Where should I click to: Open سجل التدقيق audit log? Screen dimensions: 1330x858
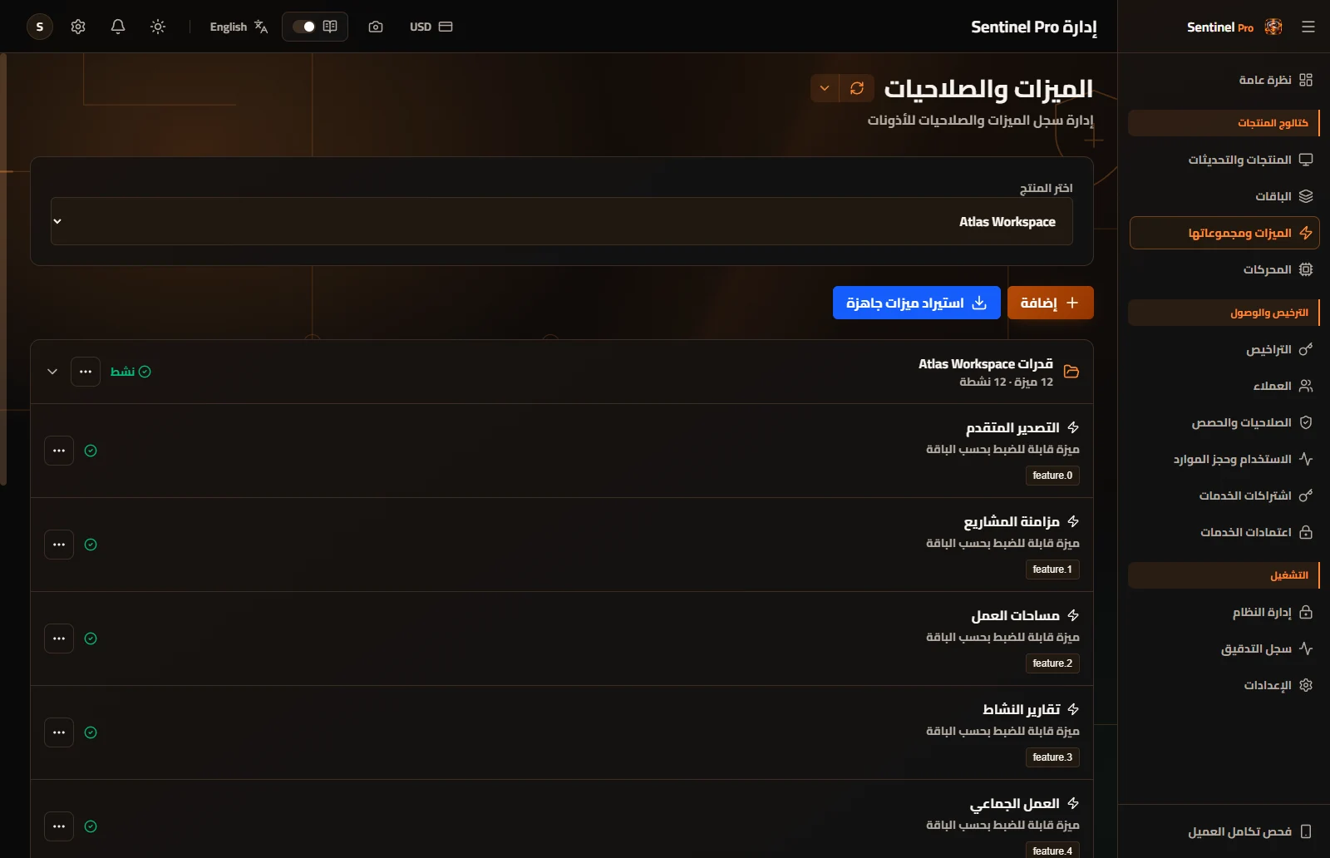[x=1224, y=648]
